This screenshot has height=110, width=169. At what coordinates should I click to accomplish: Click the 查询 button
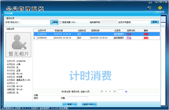click(x=155, y=22)
